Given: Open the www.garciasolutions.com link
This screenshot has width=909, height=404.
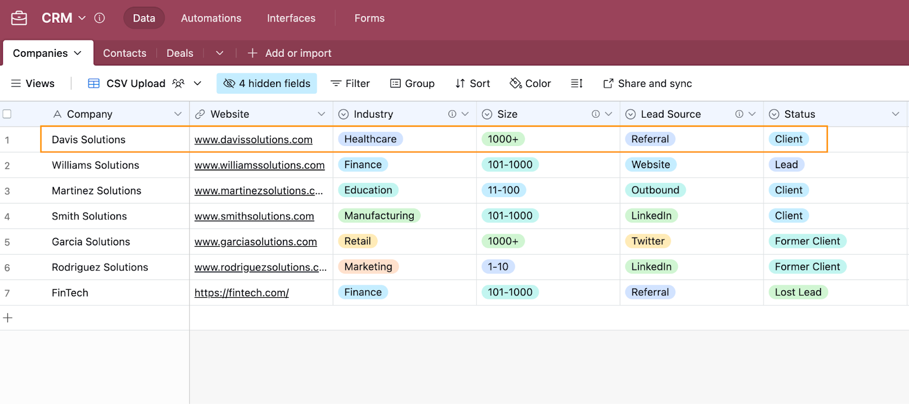Looking at the screenshot, I should (x=256, y=242).
